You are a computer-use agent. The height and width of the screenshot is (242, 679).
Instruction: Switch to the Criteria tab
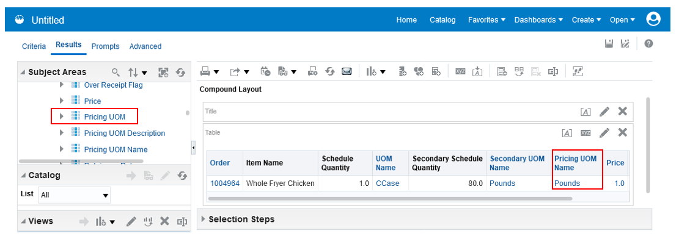tap(34, 46)
